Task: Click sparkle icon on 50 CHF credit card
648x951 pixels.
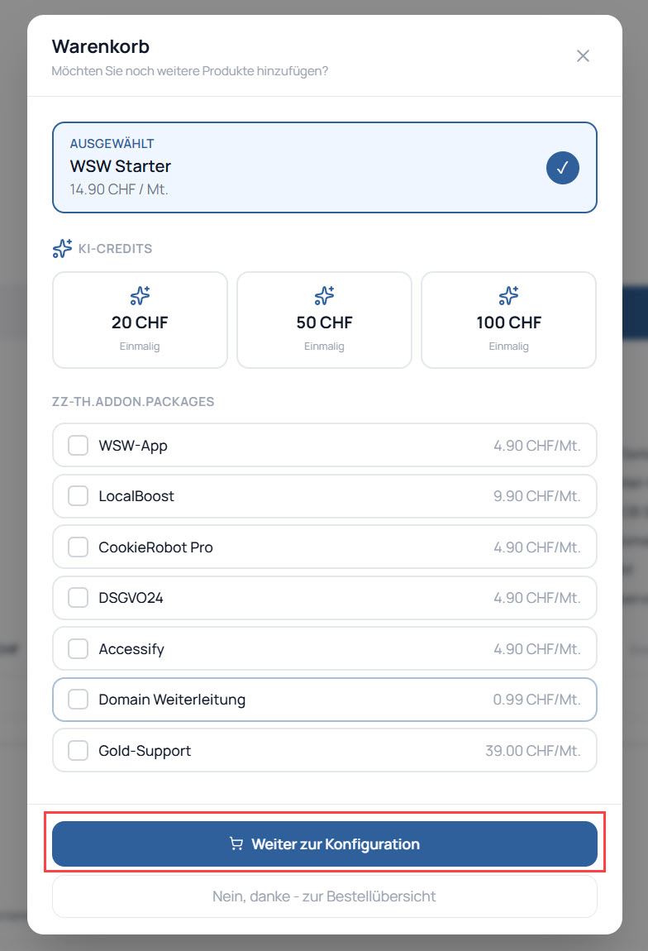Action: tap(324, 295)
